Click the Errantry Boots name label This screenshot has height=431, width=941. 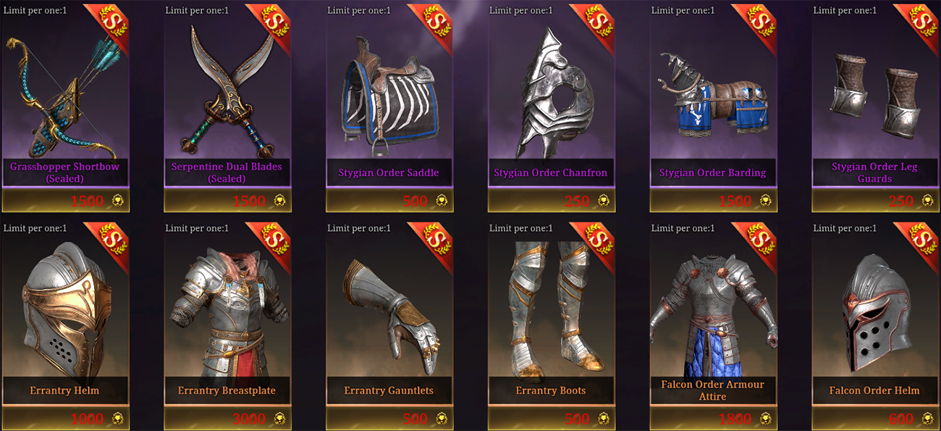coord(551,390)
